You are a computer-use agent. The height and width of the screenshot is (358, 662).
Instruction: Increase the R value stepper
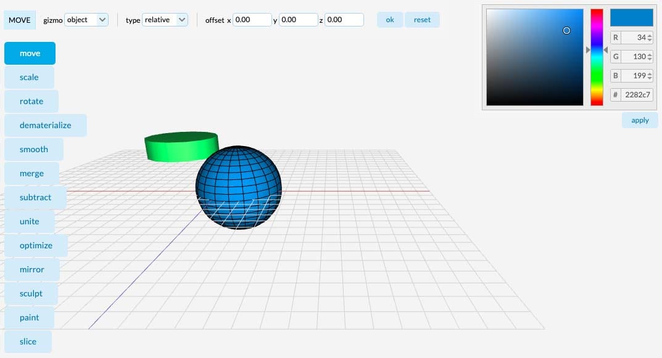650,35
